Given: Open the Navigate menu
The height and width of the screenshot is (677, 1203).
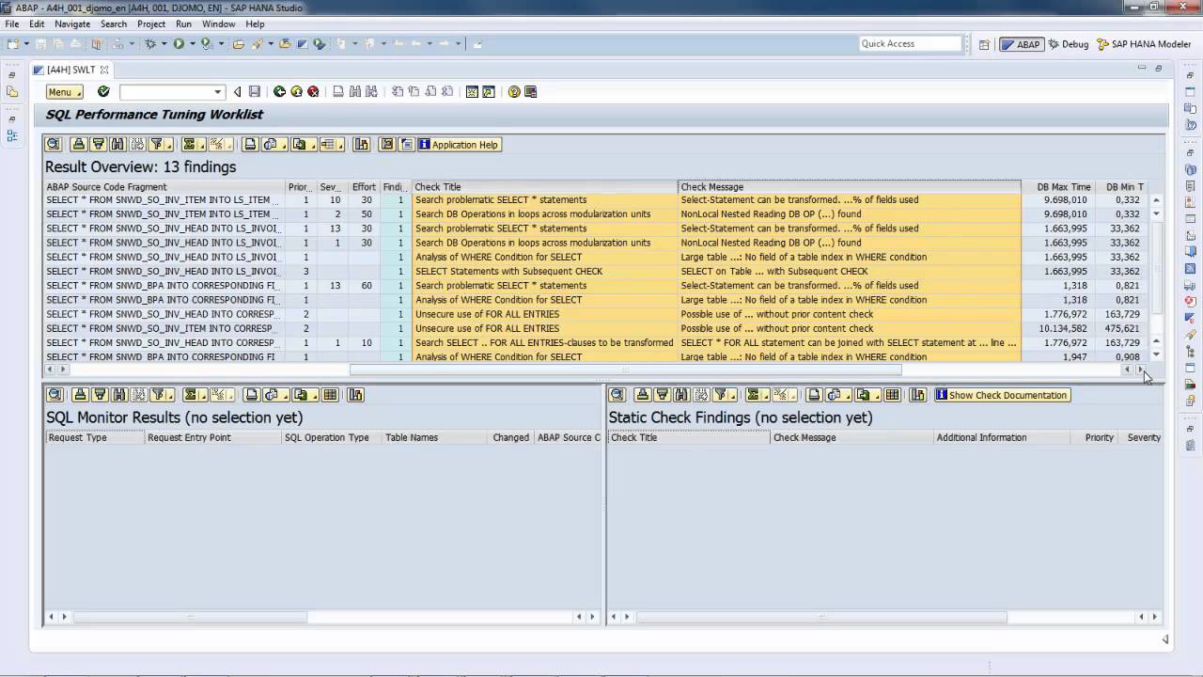Looking at the screenshot, I should 72,24.
